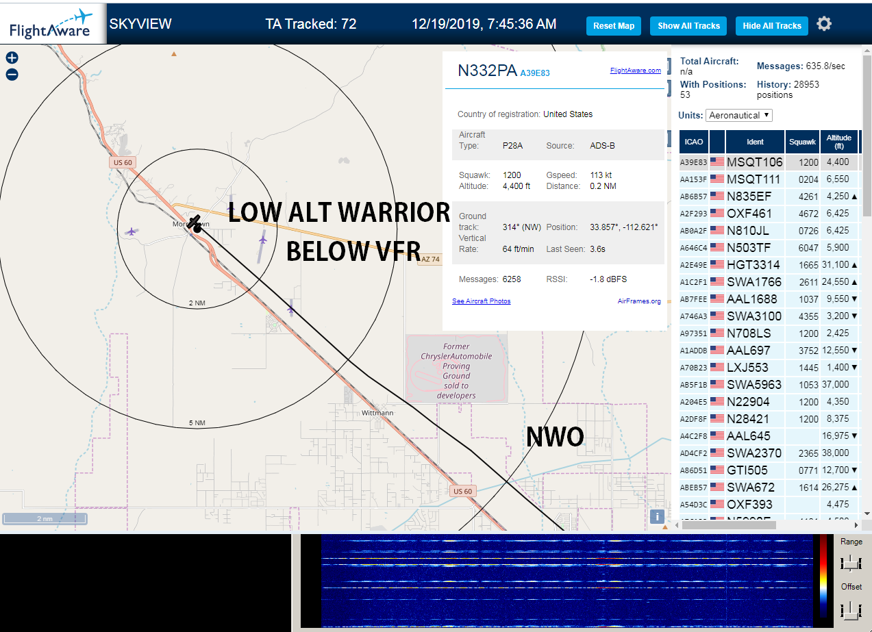Select the HGT3314 row
Screen dimensions: 872x632
pyautogui.click(x=769, y=265)
